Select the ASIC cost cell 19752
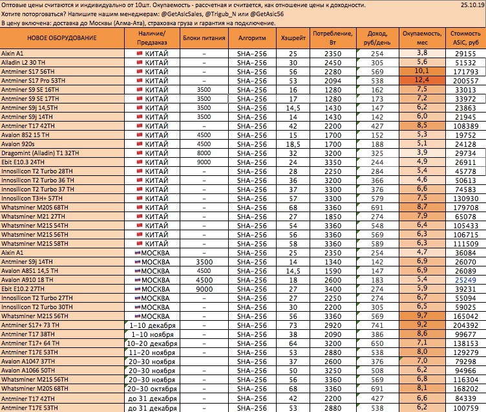The image size is (486, 412). click(x=465, y=135)
